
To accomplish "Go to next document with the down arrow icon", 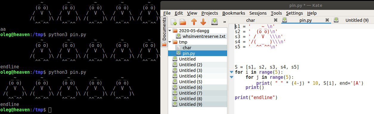I will tap(203, 22).
